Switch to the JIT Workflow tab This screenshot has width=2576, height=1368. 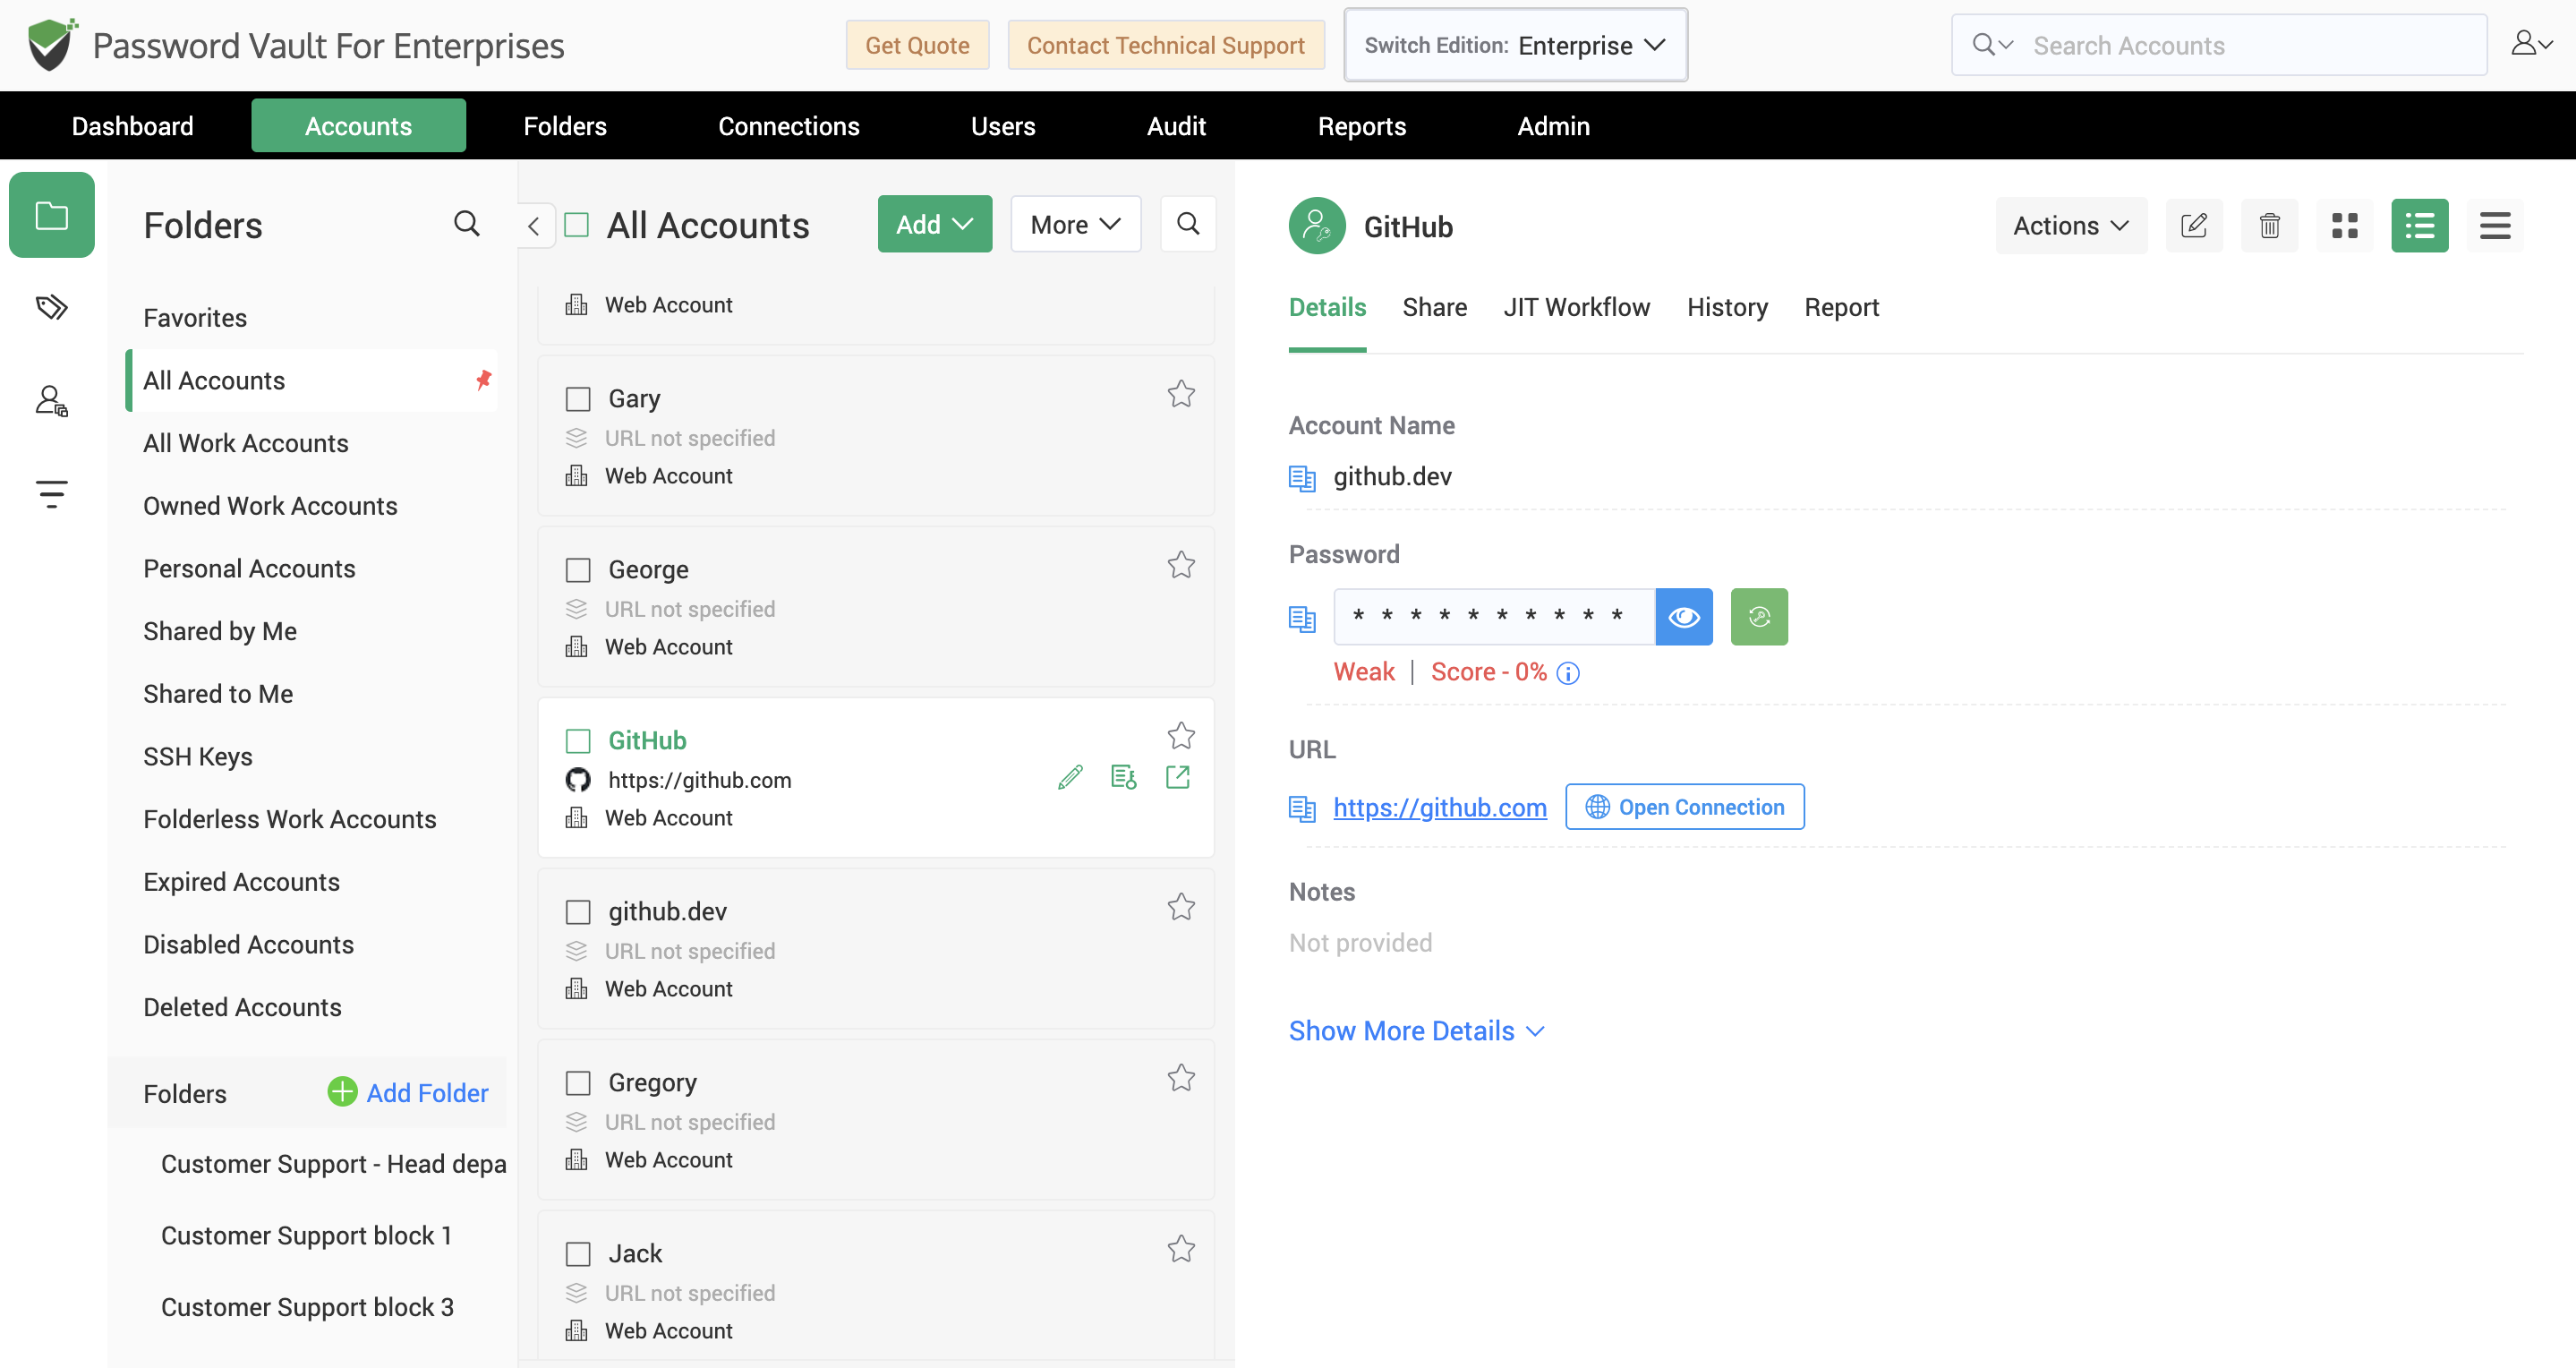[x=1576, y=307]
